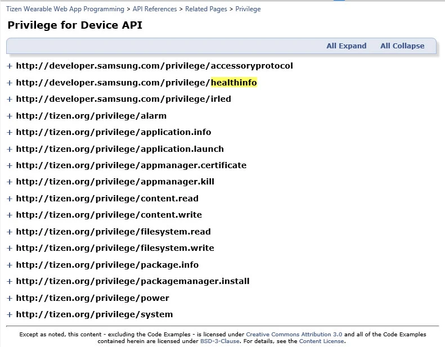The height and width of the screenshot is (347, 445).
Task: Select the accessoryprotocol privilege URL text
Action: 154,66
